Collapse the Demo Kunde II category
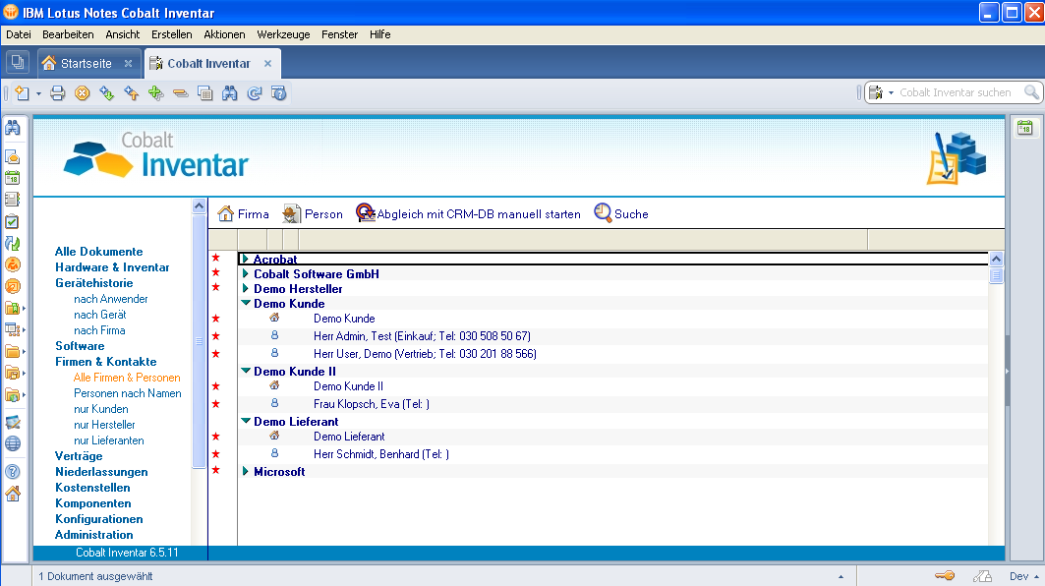 (246, 371)
